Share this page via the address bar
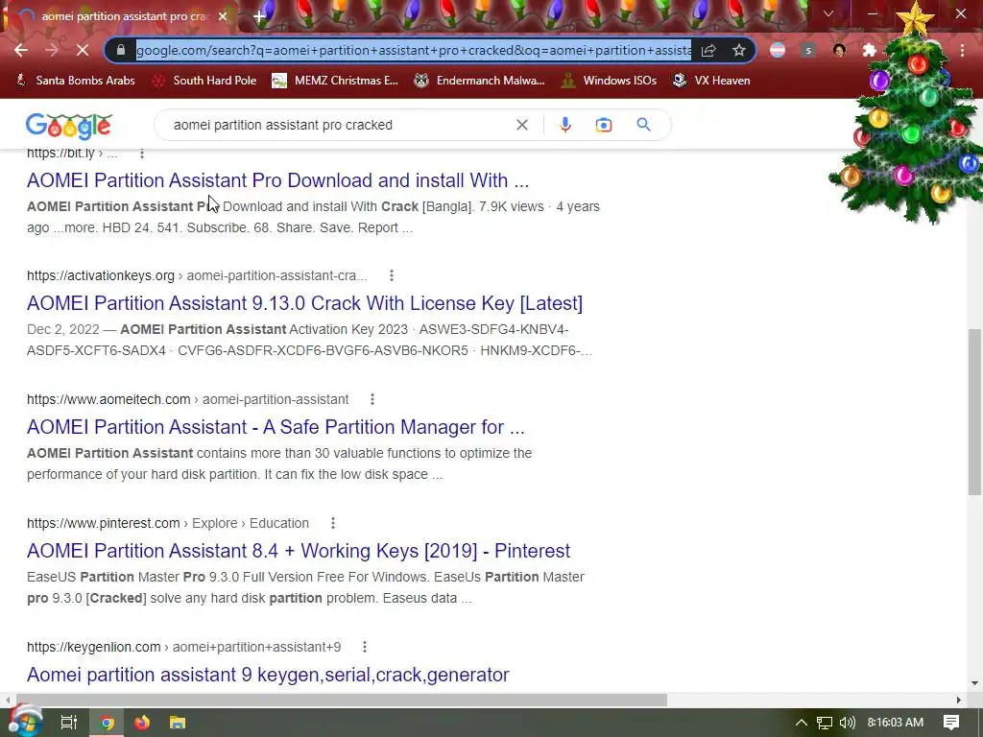This screenshot has height=737, width=983. [708, 50]
